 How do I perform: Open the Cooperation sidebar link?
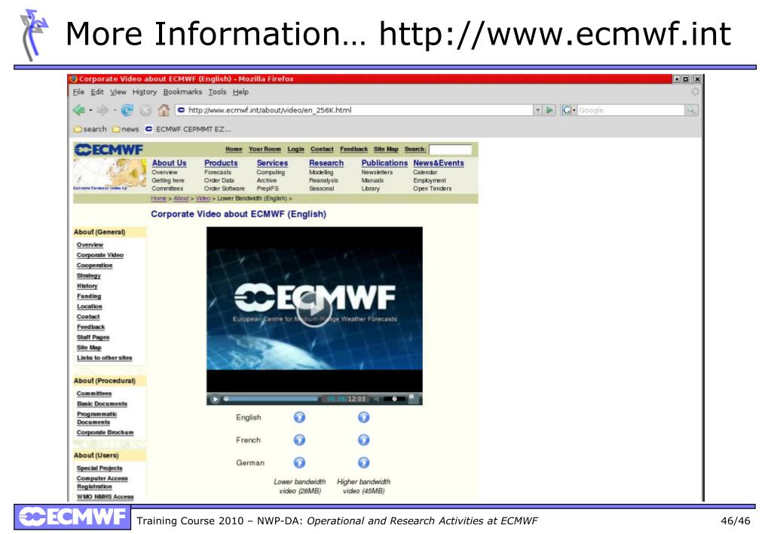pos(94,265)
